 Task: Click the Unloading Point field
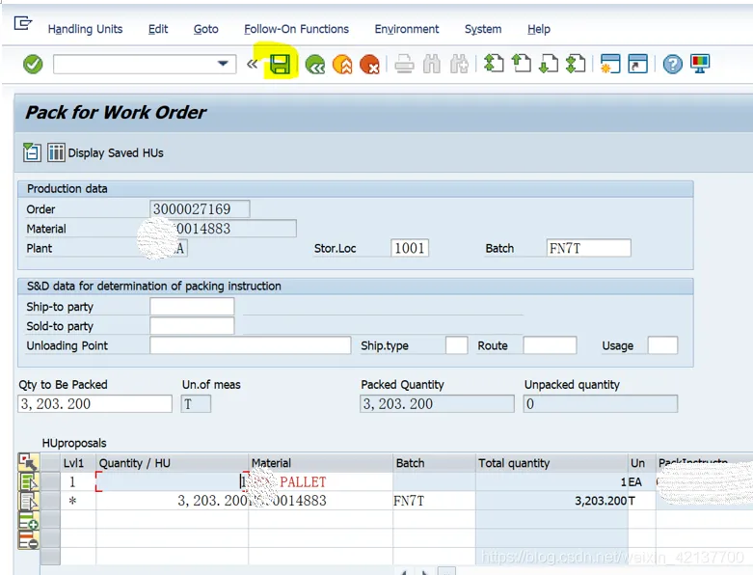point(251,345)
